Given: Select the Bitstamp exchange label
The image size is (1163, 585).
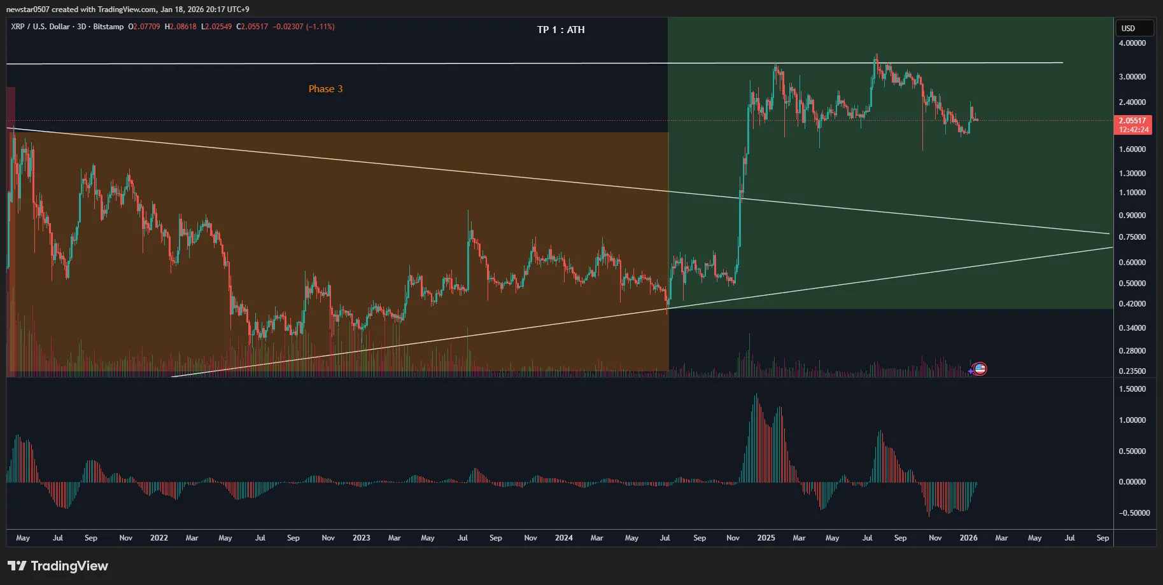Looking at the screenshot, I should pos(108,27).
